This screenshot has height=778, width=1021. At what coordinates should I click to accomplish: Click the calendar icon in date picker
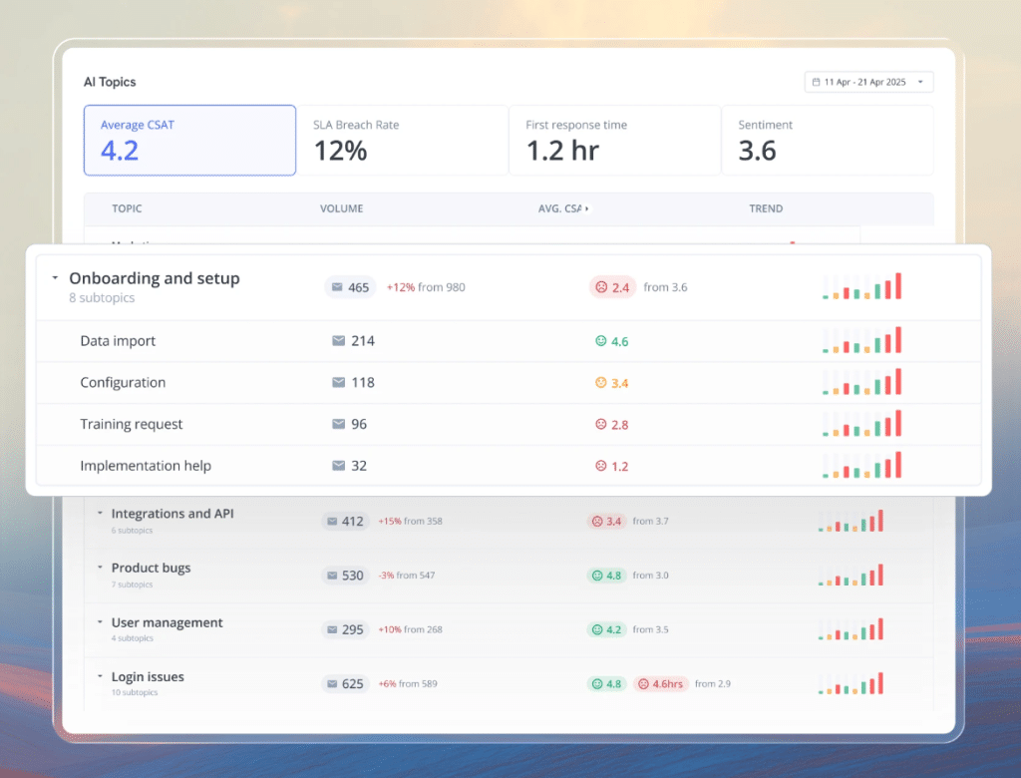coord(816,82)
